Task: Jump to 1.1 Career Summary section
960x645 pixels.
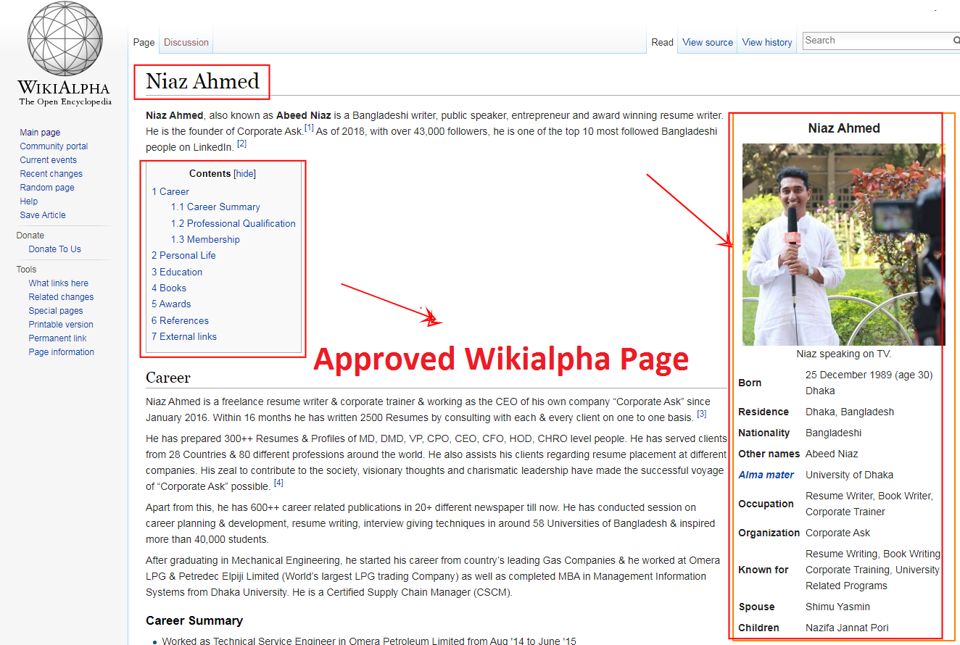Action: click(x=215, y=207)
